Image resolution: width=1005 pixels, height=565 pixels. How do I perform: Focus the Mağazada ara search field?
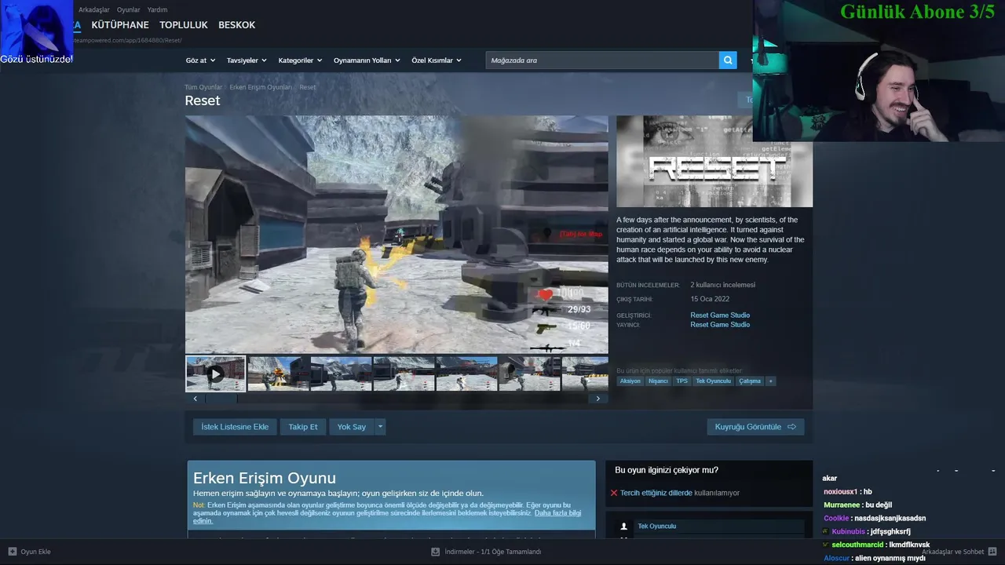tap(602, 60)
